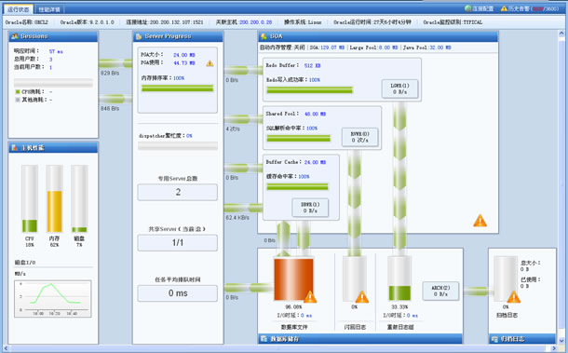
Task: Click the vertical scrollbar down arrow
Action: pos(561,340)
